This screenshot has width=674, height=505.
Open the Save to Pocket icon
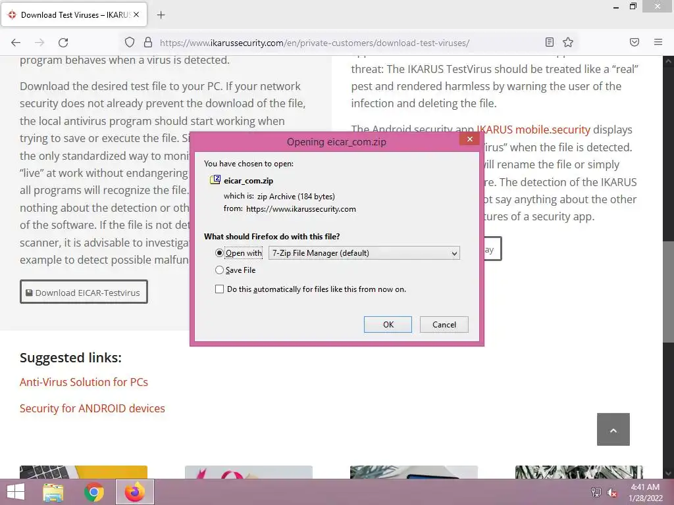[x=635, y=42]
